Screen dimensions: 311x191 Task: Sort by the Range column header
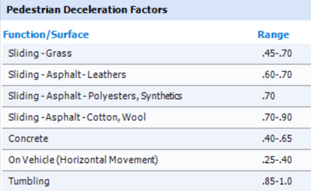(273, 35)
